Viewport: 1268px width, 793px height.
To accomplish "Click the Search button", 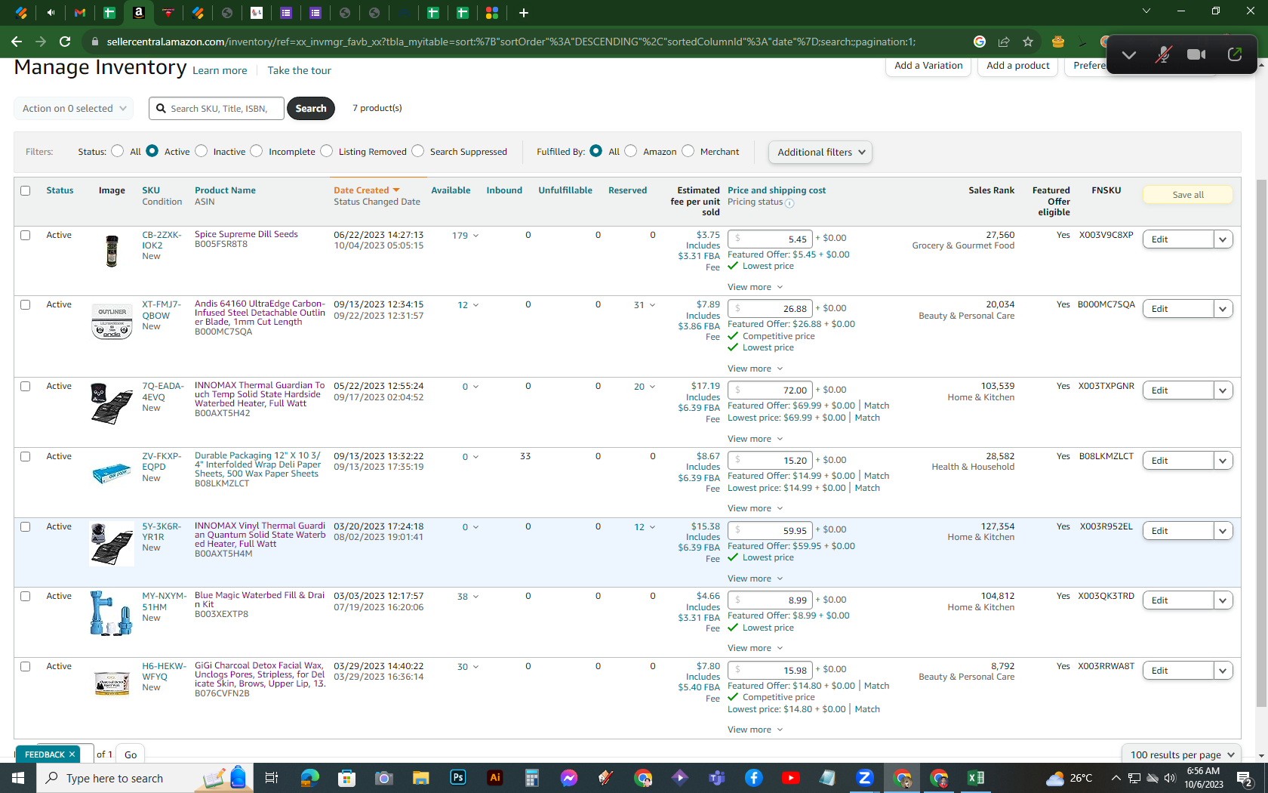I will tap(311, 108).
